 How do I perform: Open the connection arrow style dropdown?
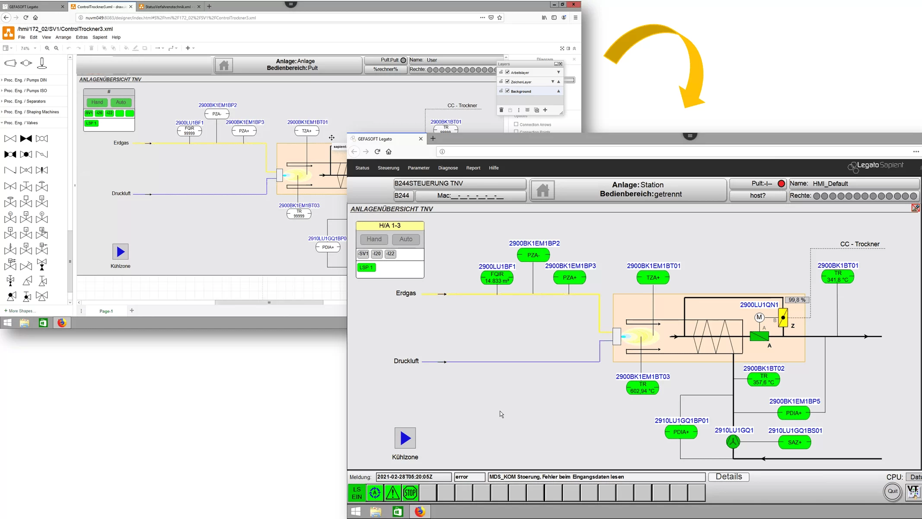click(160, 48)
